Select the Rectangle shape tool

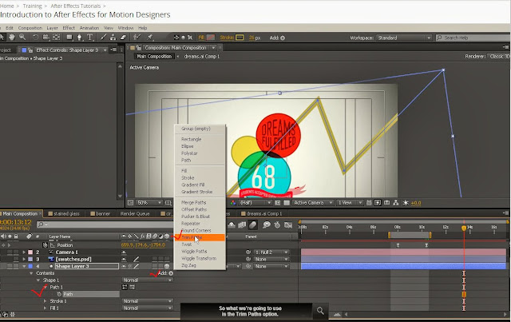pos(69,38)
